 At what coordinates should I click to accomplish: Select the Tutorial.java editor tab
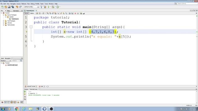(x=30, y=11)
